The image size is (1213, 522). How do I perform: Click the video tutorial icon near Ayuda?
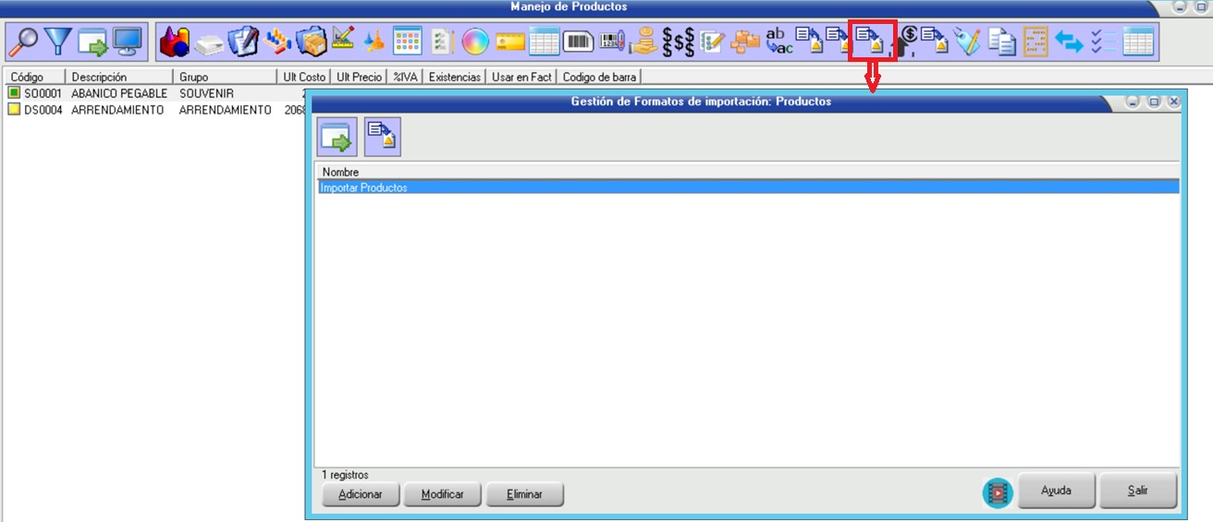coord(998,492)
